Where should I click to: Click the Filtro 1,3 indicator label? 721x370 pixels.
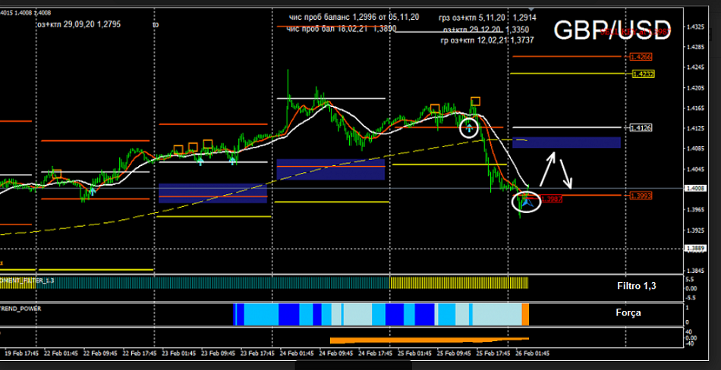636,284
